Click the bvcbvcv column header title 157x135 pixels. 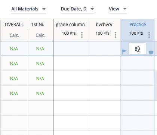coord(104,25)
